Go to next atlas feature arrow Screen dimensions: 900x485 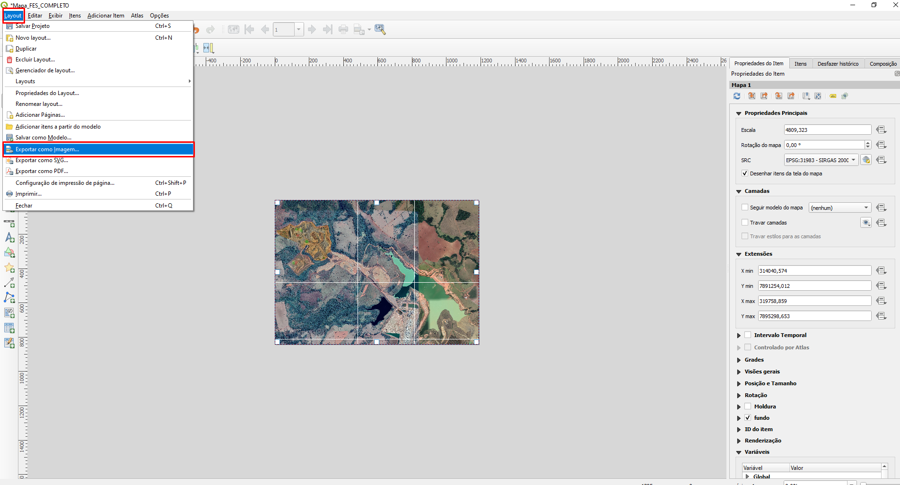click(x=312, y=30)
